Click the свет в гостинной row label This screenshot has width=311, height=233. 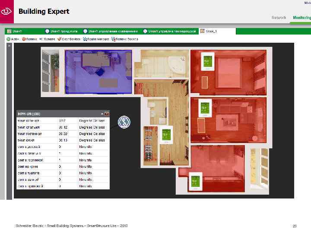pos(30,160)
